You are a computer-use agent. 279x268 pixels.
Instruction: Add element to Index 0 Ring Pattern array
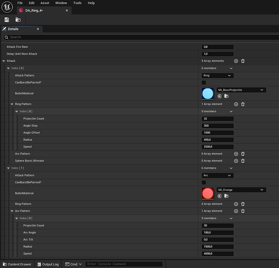click(x=236, y=104)
